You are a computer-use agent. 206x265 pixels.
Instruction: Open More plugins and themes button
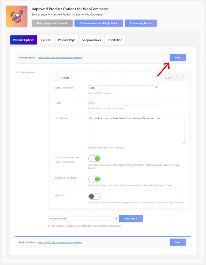tap(52, 23)
